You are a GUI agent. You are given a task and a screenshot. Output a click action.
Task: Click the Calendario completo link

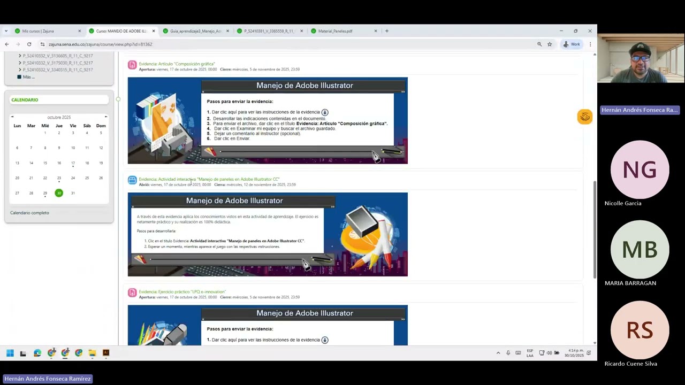coord(29,213)
